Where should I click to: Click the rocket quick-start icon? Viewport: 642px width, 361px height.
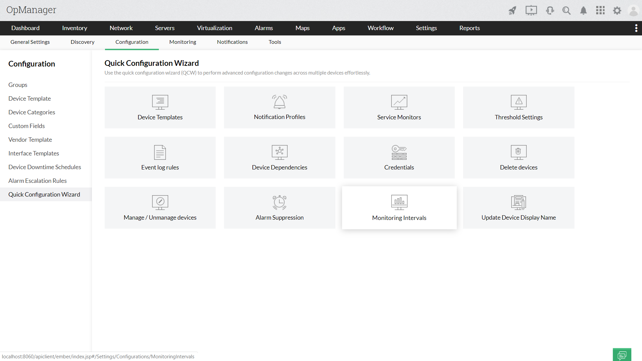[x=512, y=11]
